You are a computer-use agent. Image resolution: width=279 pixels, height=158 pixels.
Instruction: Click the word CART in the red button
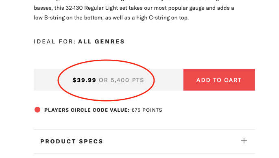tap(233, 80)
